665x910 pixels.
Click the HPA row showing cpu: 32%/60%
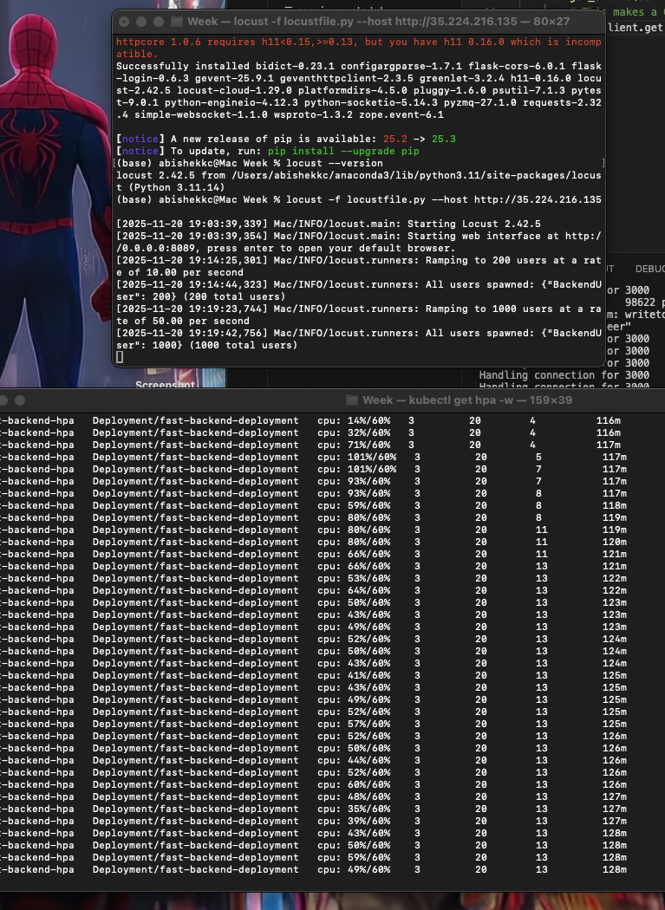[310, 432]
